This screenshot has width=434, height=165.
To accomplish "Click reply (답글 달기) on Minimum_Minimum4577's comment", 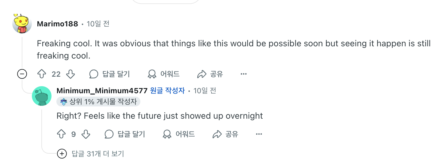I will pyautogui.click(x=125, y=134).
